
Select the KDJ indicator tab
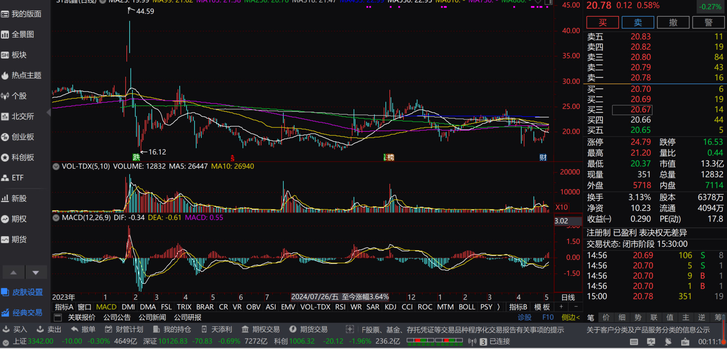click(x=390, y=307)
